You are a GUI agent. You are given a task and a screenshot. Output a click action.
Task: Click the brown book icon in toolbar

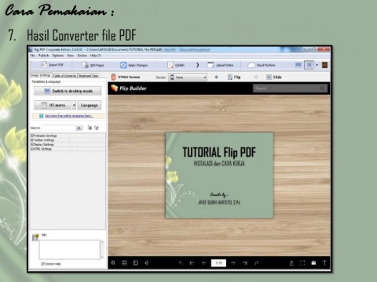point(324,65)
